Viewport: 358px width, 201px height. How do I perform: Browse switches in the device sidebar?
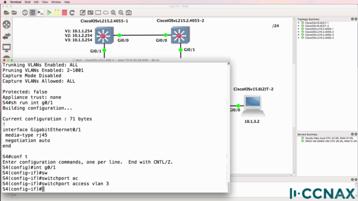pyautogui.click(x=7, y=36)
